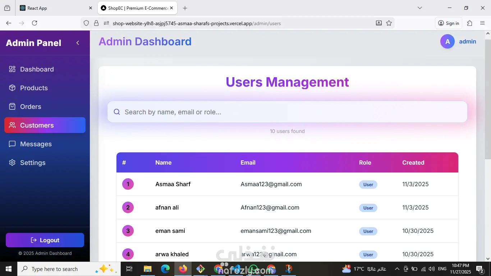Click the number 4 badge for arwa khaled

pos(128,254)
